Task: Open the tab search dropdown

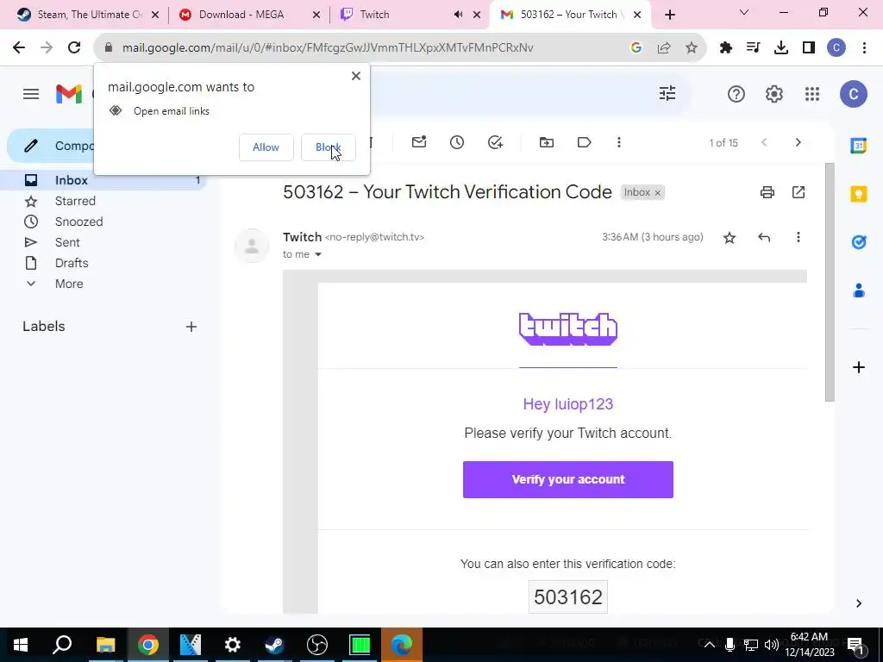Action: pyautogui.click(x=743, y=12)
